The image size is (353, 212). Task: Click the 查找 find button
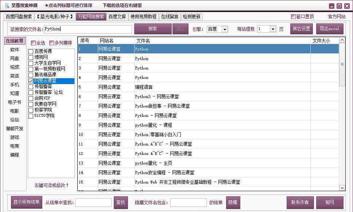pos(121,202)
